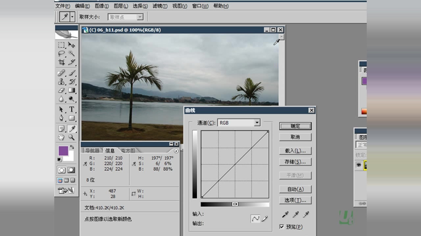Uncheck the 预览 preview checkbox
421x236 pixels.
pyautogui.click(x=282, y=226)
